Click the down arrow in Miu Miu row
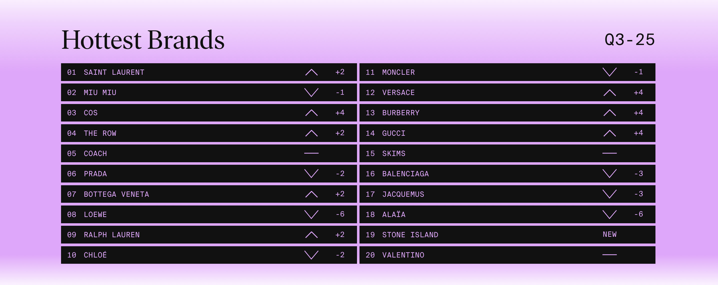The width and height of the screenshot is (718, 285). click(x=311, y=92)
